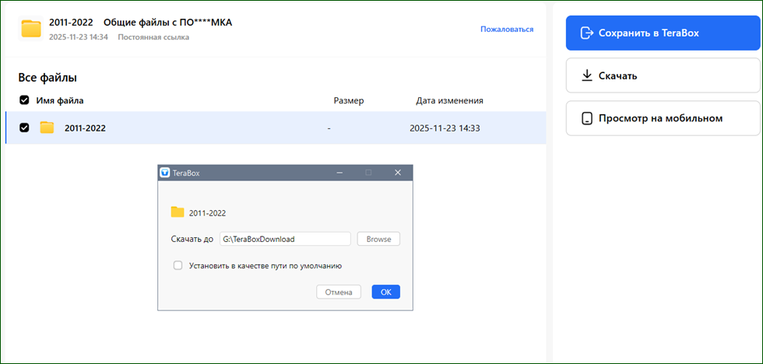Image resolution: width=763 pixels, height=364 pixels.
Task: Open Просмотр на мобильном
Action: [663, 118]
